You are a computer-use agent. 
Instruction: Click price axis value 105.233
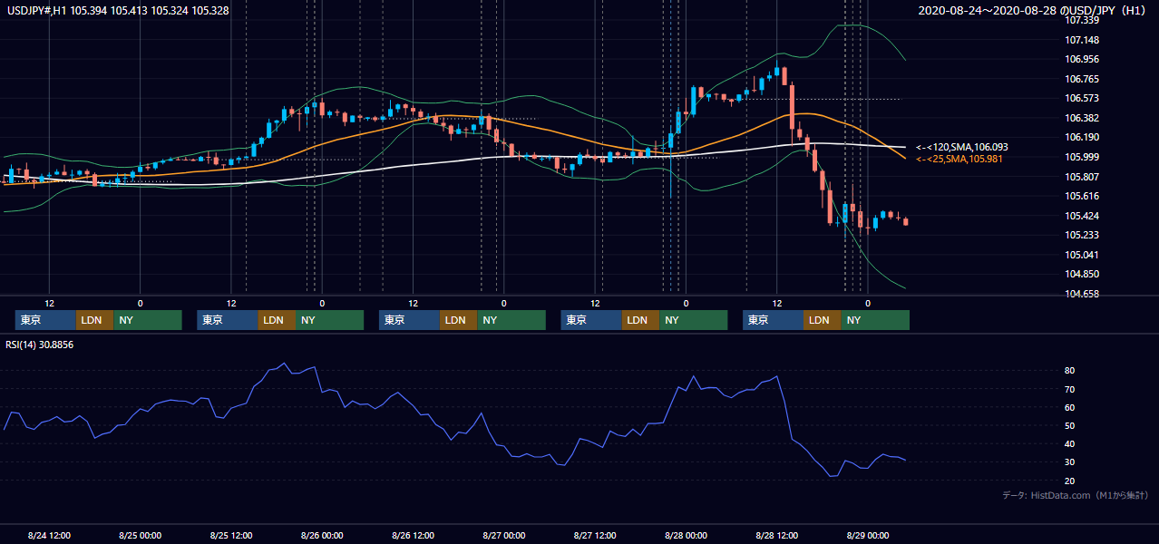(1082, 235)
